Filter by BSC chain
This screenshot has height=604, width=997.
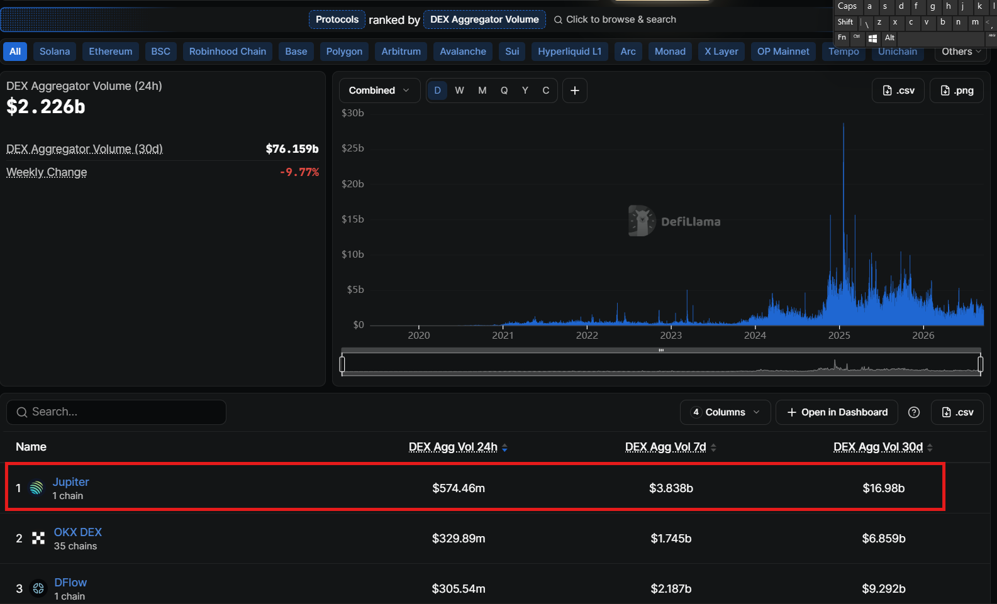[x=160, y=52]
